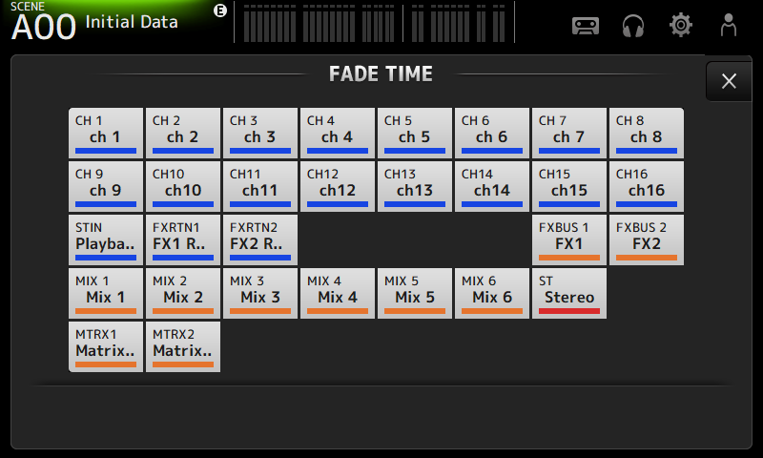Open the headphones monitor settings
The image size is (763, 458).
pos(633,25)
